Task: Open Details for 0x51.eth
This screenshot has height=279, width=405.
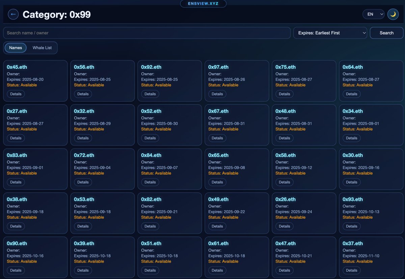Action: pos(150,271)
